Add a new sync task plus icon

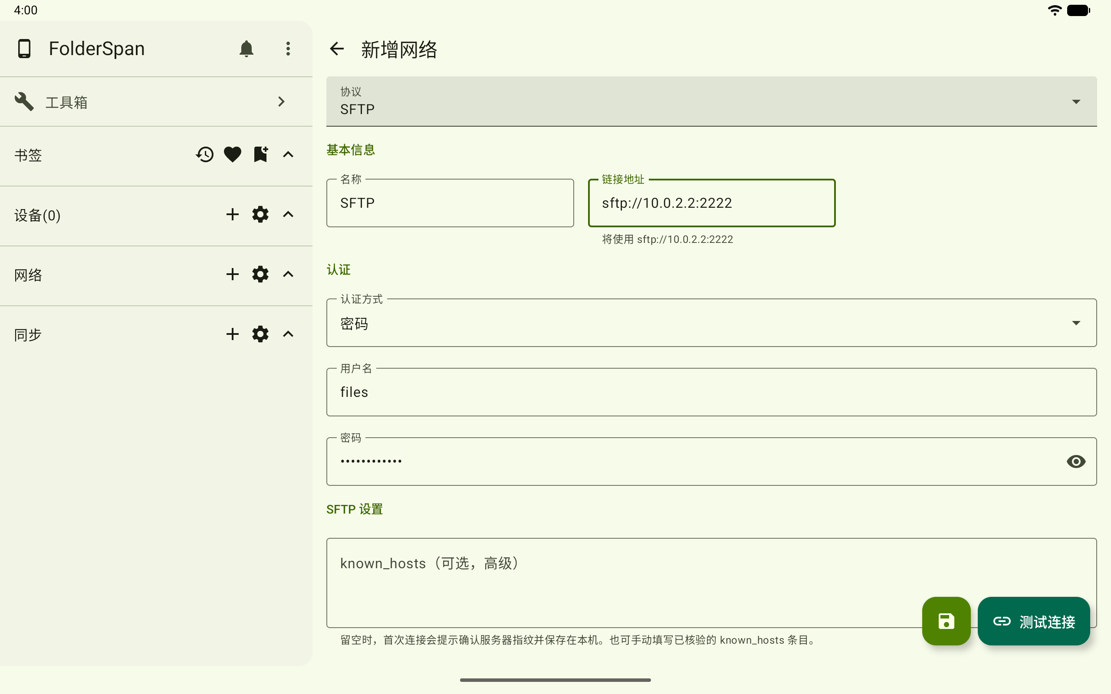pyautogui.click(x=232, y=334)
